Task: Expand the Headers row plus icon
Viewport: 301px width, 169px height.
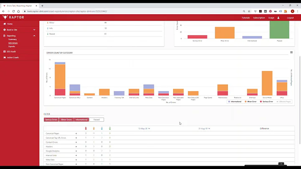Action: tap(76, 147)
